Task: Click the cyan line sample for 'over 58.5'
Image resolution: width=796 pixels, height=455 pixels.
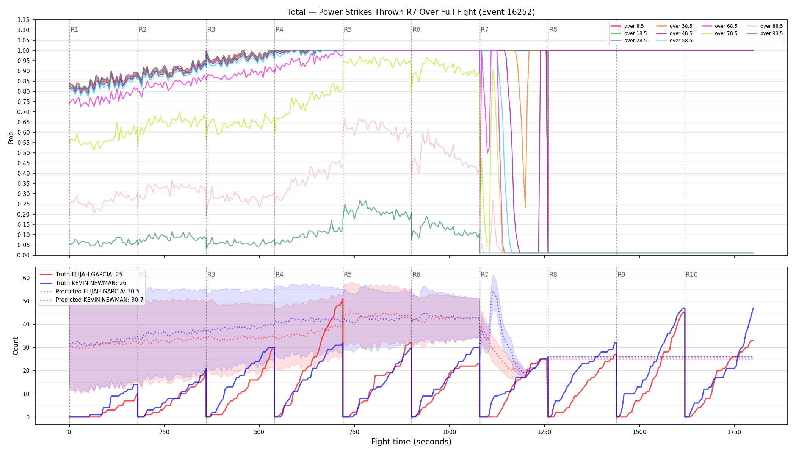Action: [661, 41]
